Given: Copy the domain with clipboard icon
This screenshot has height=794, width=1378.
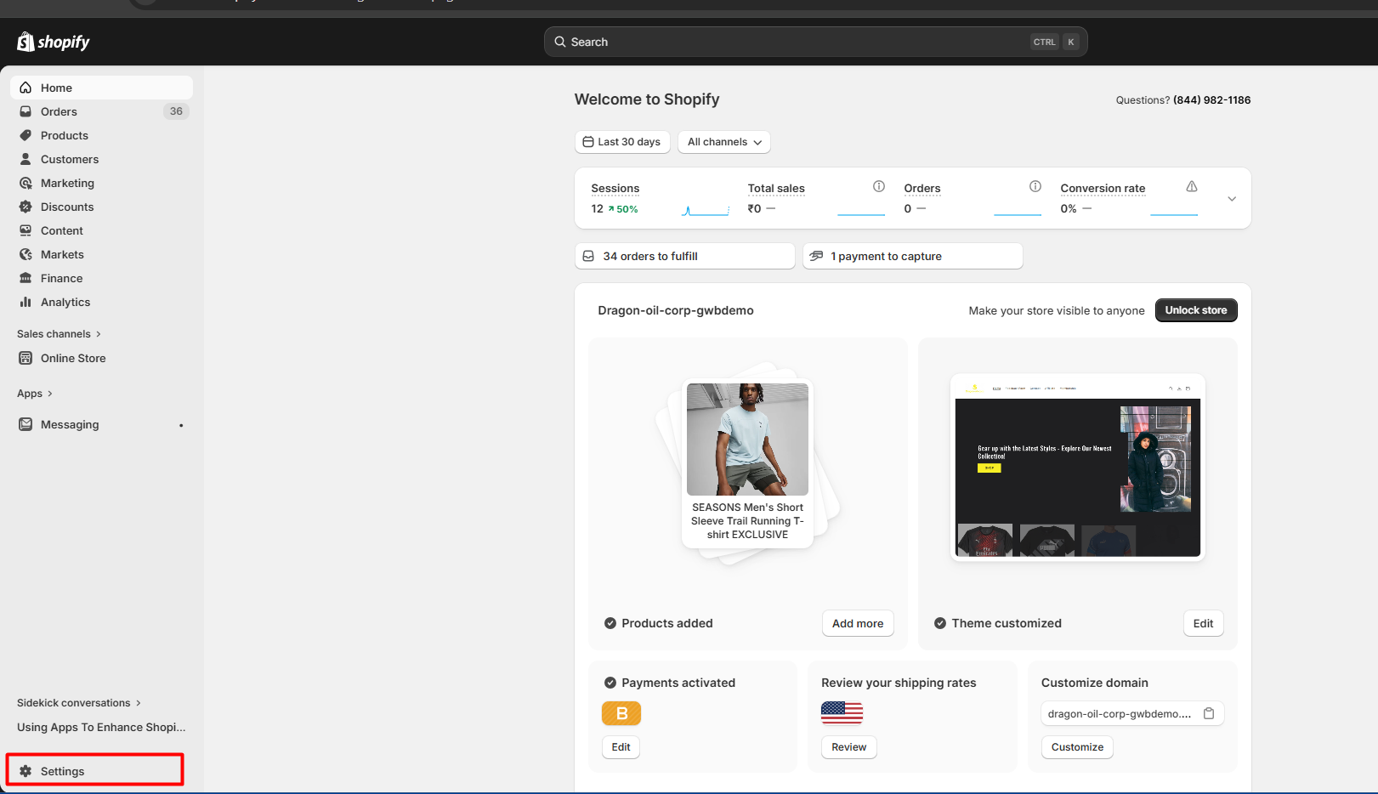Looking at the screenshot, I should pos(1209,713).
